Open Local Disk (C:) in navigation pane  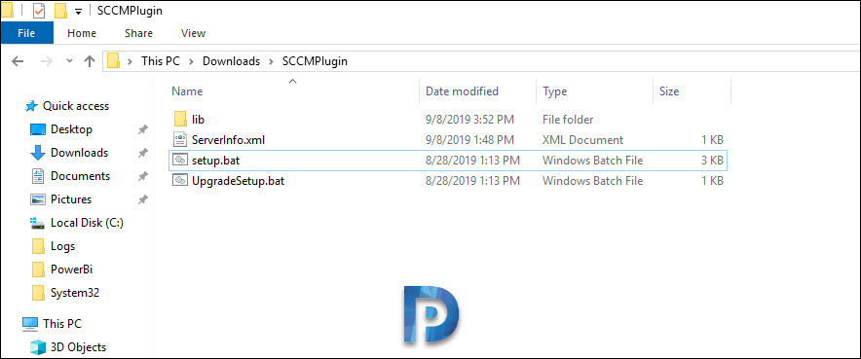coord(87,223)
